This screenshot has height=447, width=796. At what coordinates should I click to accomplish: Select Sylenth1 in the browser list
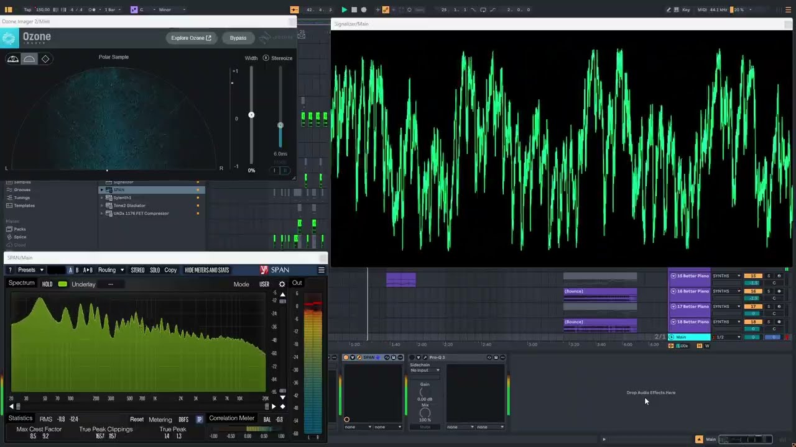click(122, 197)
